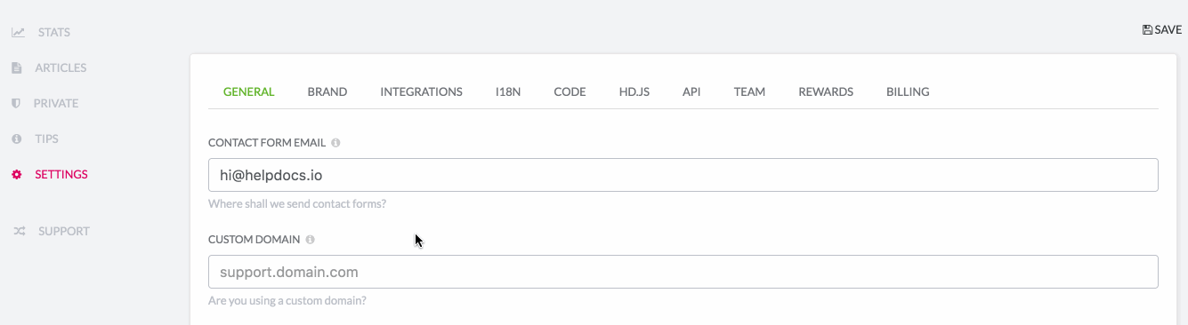Click the Stats chart icon in sidebar
Screen dimensions: 1188x325
pos(18,32)
